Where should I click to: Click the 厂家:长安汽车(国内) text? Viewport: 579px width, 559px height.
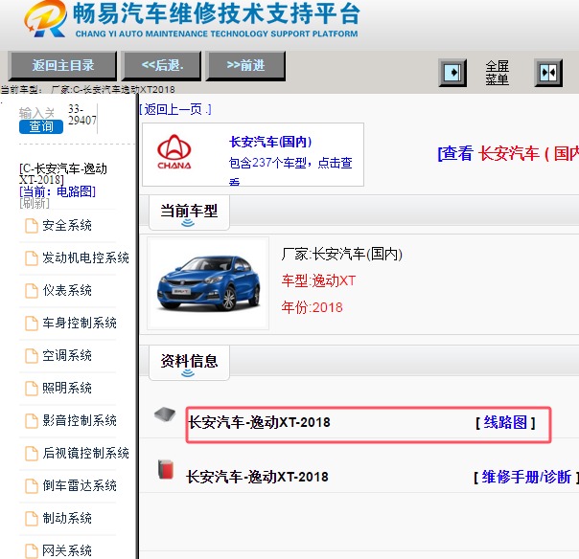(341, 254)
